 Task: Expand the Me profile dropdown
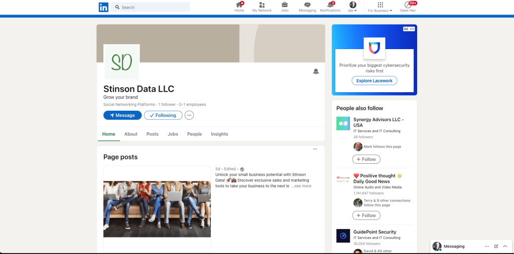pos(352,7)
